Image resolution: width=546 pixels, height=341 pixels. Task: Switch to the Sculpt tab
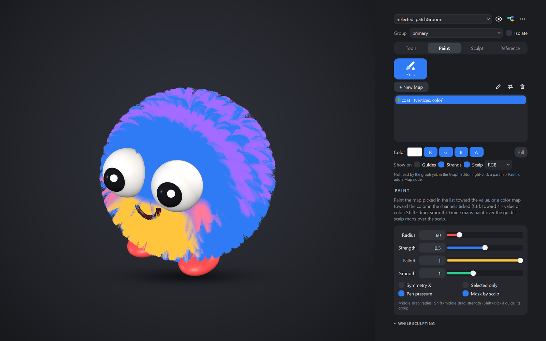point(477,48)
